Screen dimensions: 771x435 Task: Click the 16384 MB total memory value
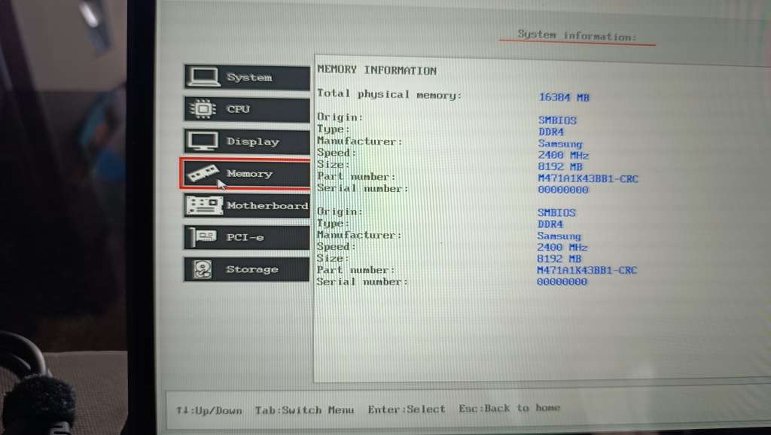(564, 97)
